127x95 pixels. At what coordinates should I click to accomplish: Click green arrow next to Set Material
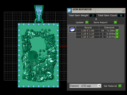coord(120,86)
